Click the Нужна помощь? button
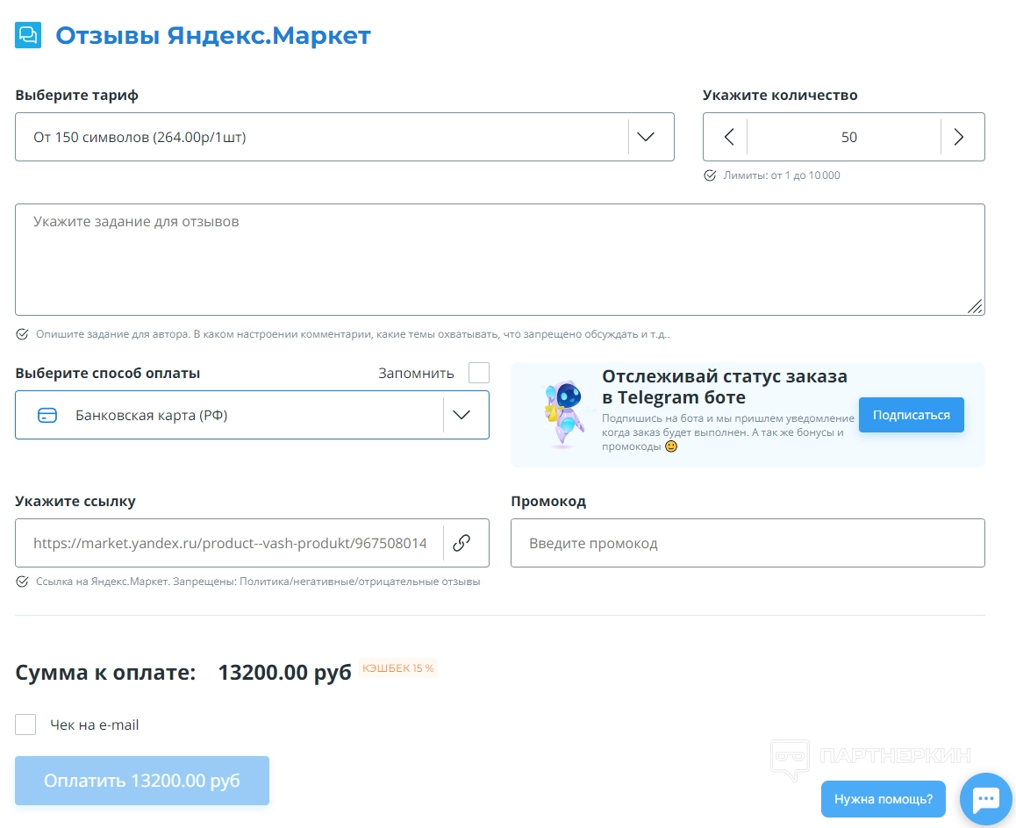 pos(884,799)
